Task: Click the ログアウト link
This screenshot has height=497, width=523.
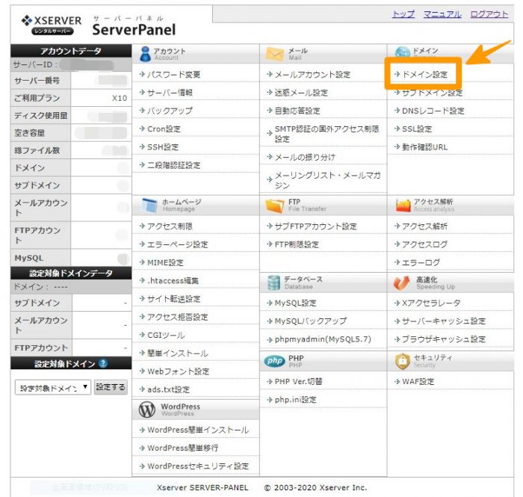Action: coord(489,14)
